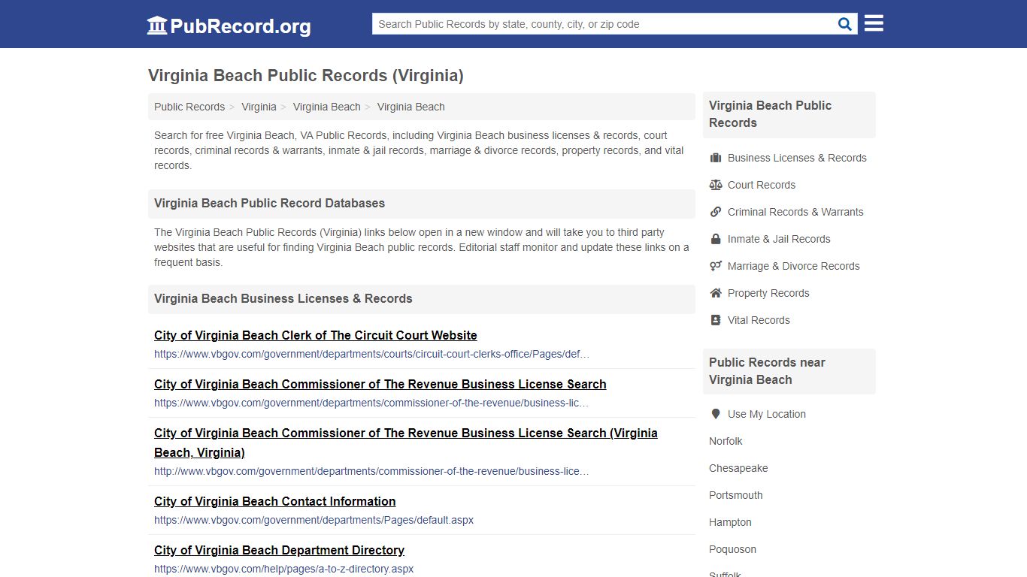Click Virginia Beach Business Licenses & Records heading
1027x577 pixels.
tap(283, 298)
